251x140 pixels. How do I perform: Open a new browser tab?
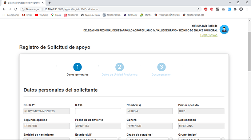[49, 3]
